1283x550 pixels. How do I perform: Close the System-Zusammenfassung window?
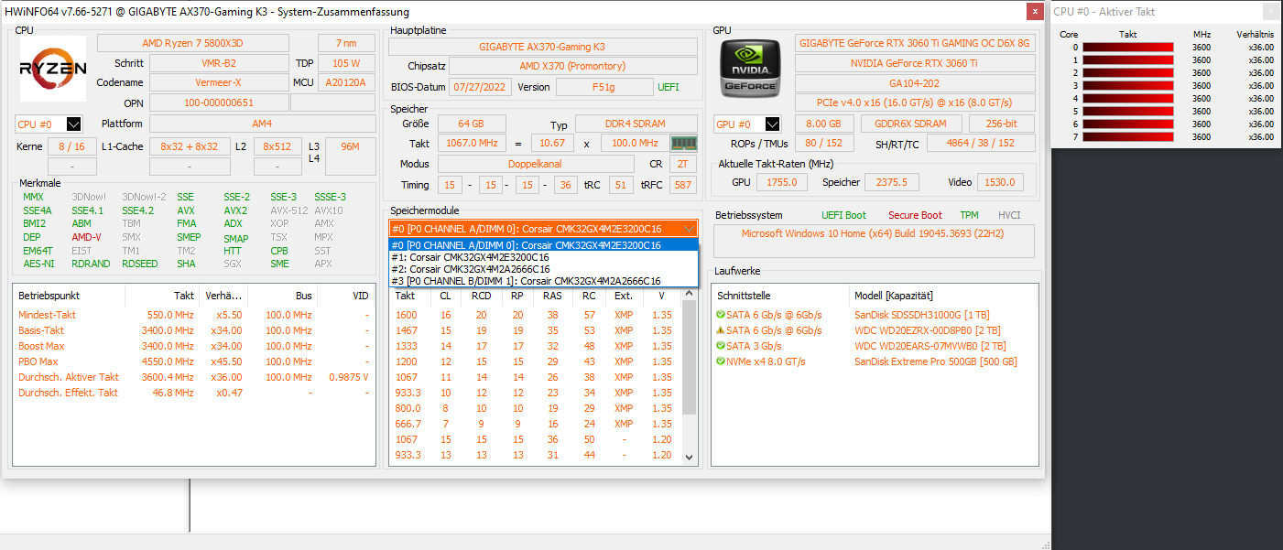click(1035, 12)
